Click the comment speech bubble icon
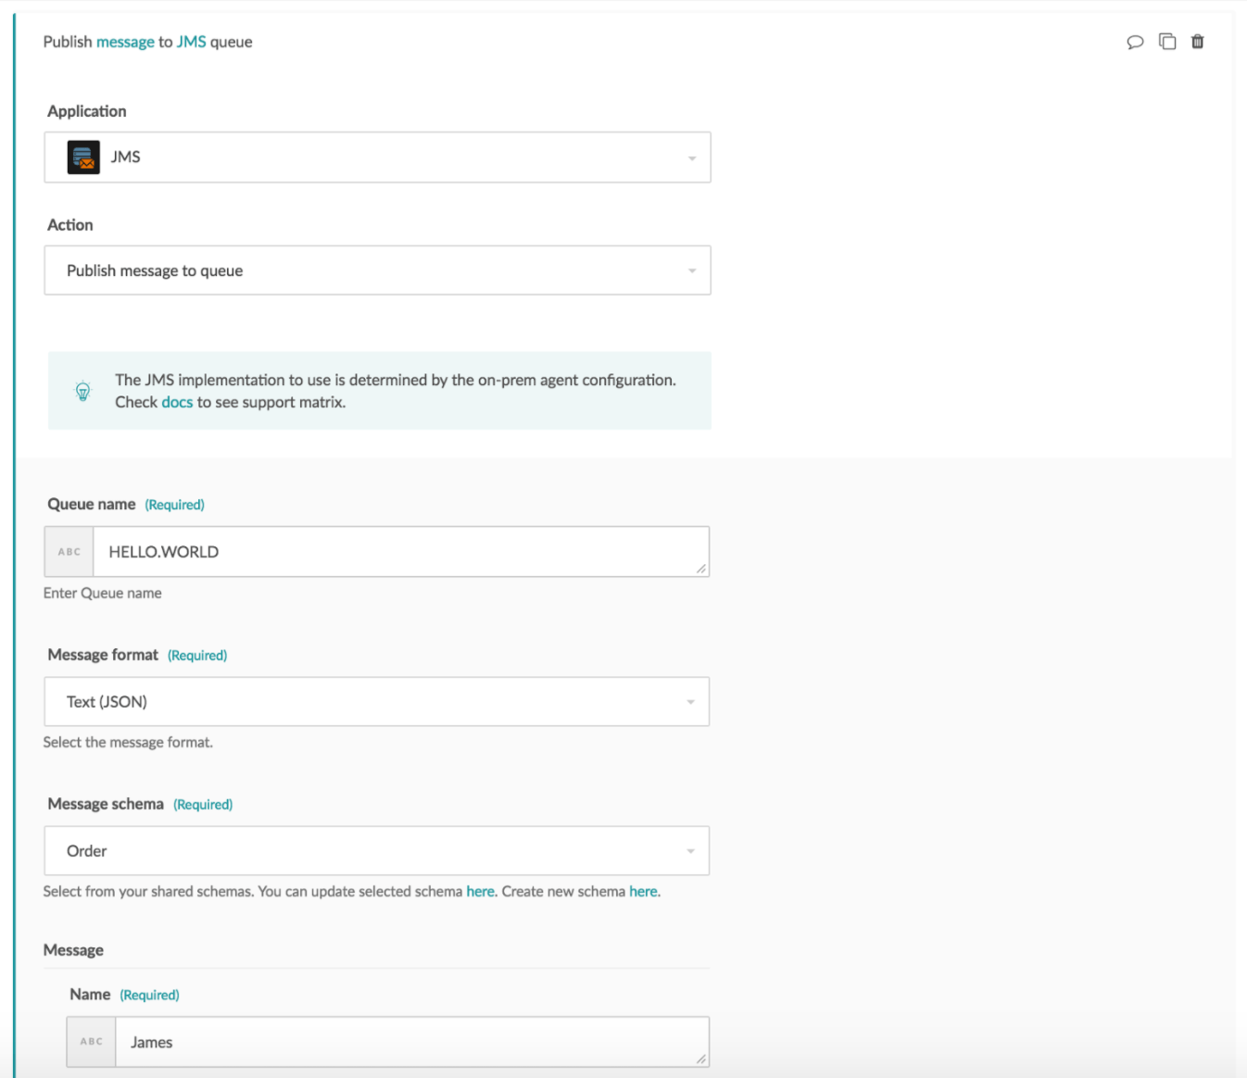Image resolution: width=1247 pixels, height=1078 pixels. [x=1135, y=42]
